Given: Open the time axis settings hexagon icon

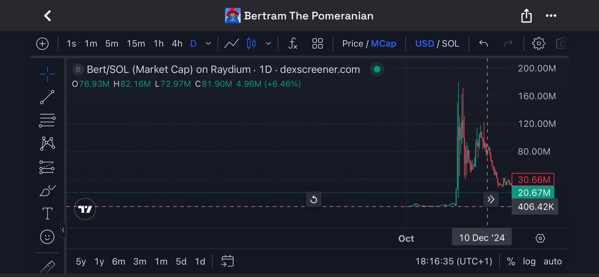Looking at the screenshot, I should click(x=540, y=238).
